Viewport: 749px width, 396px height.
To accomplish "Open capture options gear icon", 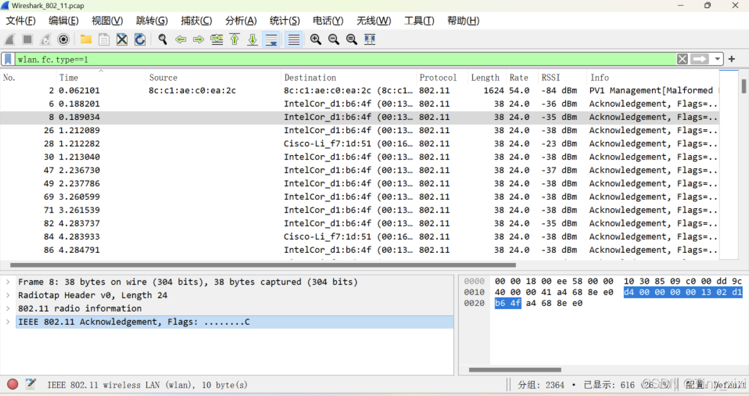I will [x=63, y=39].
